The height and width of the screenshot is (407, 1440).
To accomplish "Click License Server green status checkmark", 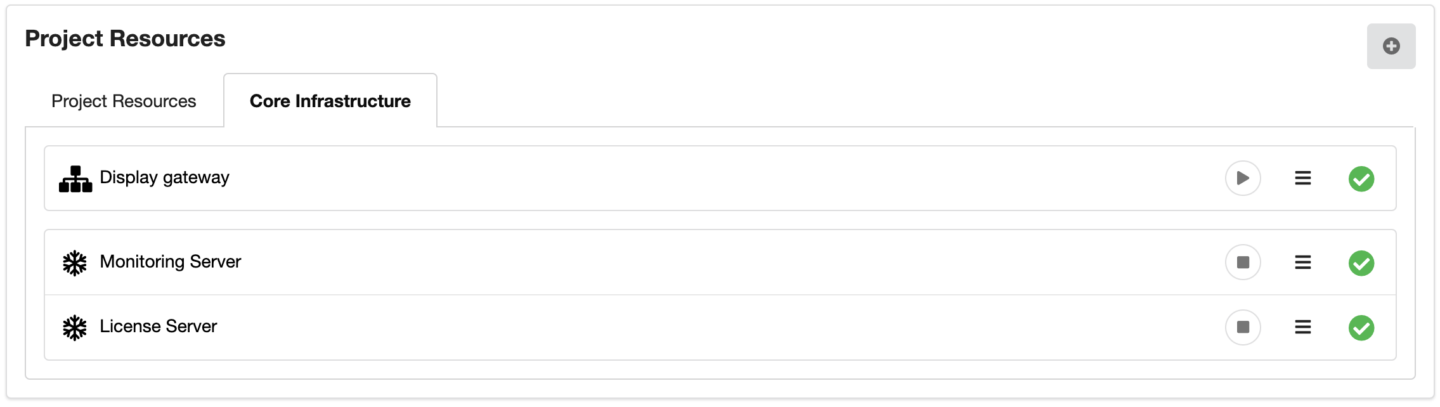I will pos(1361,328).
